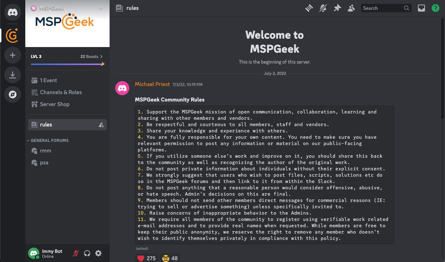This screenshot has height=262, width=445.
Task: Open User Settings gear
Action: click(98, 253)
